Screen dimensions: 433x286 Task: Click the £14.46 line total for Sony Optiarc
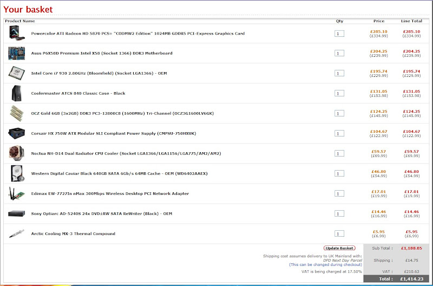(411, 212)
